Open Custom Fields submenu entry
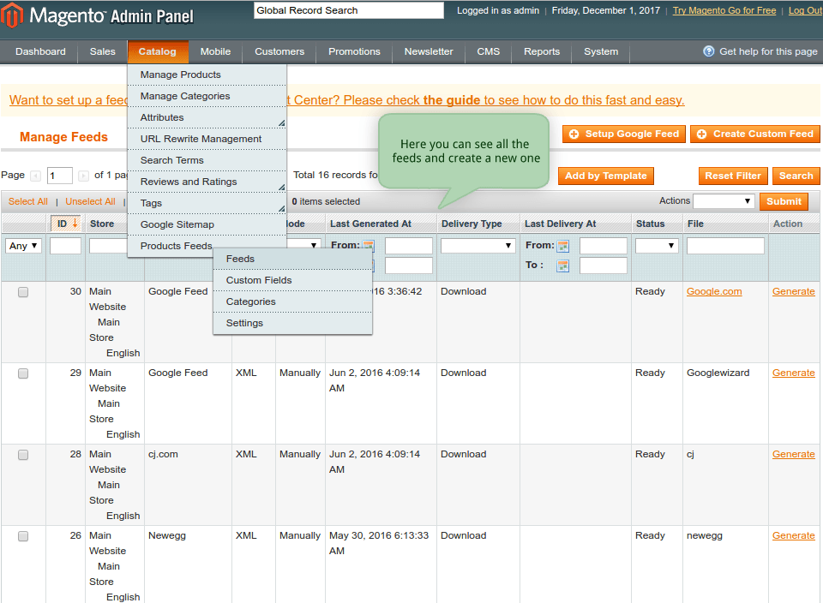 292,281
